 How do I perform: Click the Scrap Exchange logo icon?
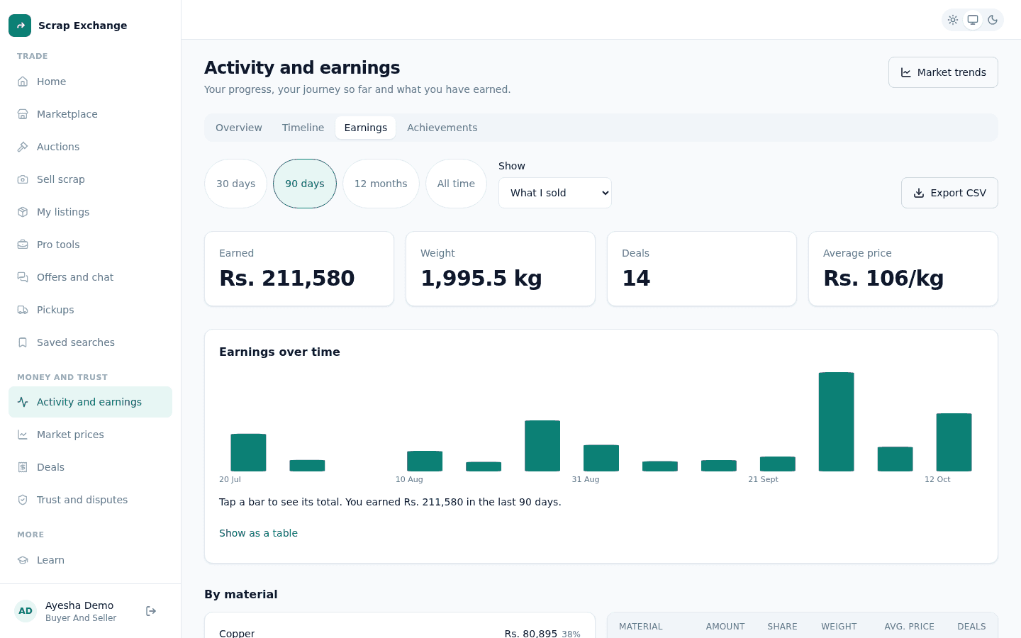point(20,26)
